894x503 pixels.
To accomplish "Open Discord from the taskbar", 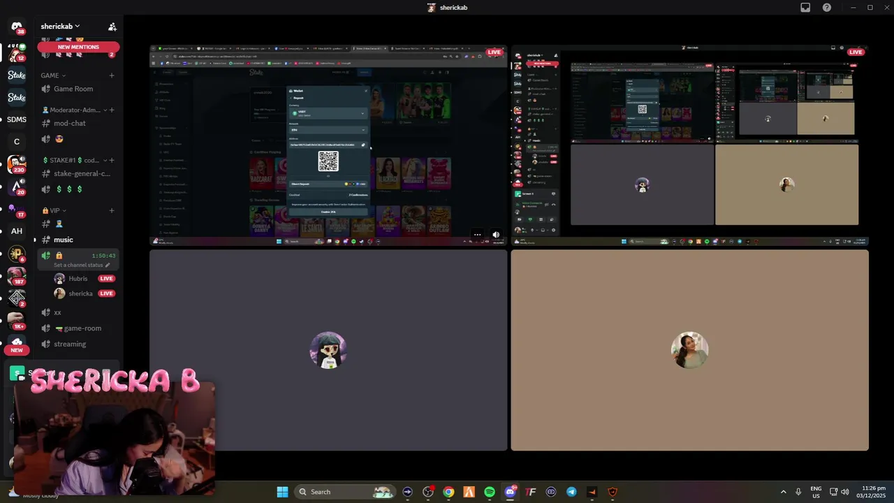I will click(x=510, y=492).
